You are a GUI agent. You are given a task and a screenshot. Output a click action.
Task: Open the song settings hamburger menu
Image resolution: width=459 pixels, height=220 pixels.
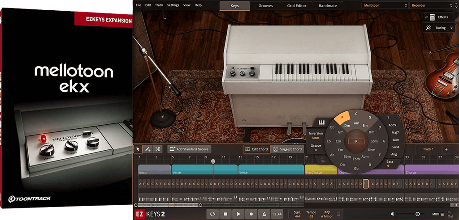click(338, 214)
